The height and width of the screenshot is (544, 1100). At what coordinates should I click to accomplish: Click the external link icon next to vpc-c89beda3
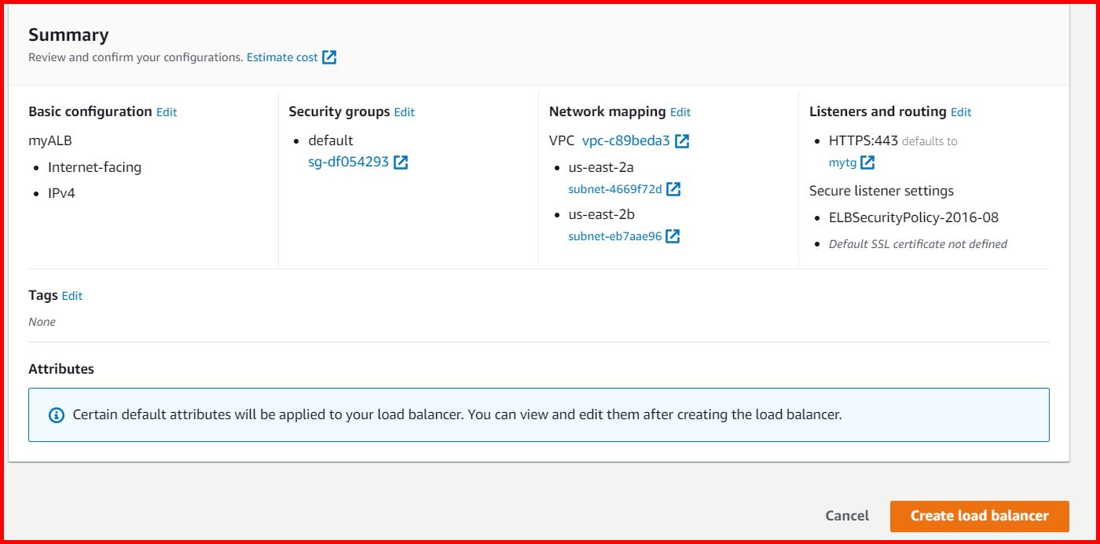click(x=680, y=141)
